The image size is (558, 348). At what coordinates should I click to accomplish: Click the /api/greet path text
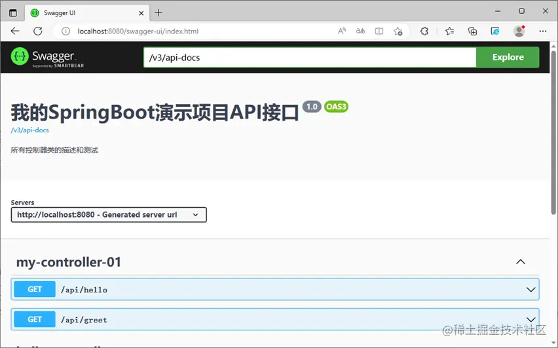coord(84,320)
